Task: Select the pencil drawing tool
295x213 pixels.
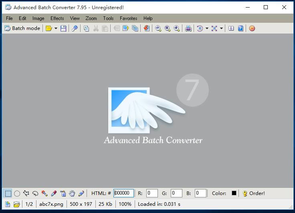Action: pyautogui.click(x=81, y=193)
